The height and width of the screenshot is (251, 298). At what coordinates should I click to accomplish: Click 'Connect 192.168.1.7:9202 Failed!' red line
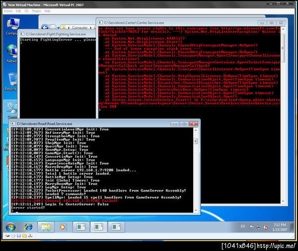65,201
